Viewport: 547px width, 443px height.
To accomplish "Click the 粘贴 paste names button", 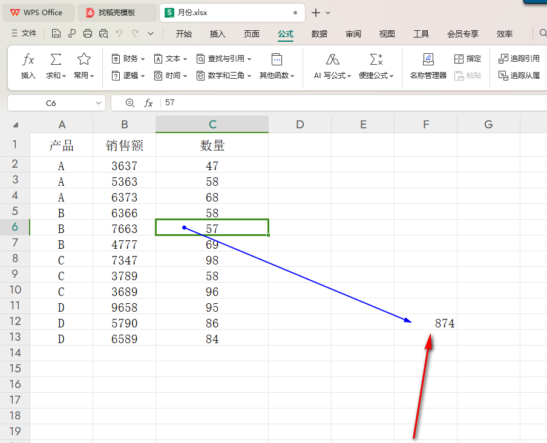I will (x=468, y=75).
